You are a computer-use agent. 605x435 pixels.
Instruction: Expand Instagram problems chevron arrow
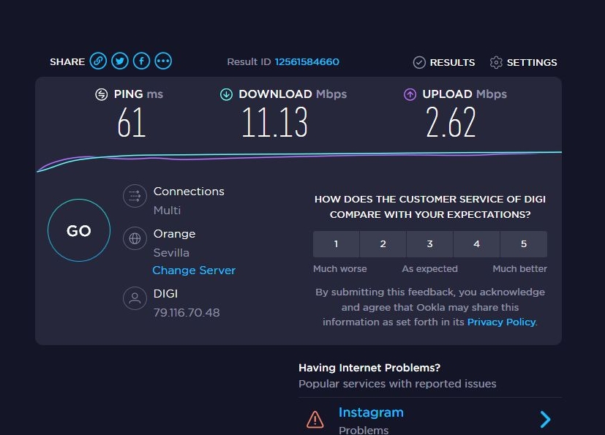(545, 419)
